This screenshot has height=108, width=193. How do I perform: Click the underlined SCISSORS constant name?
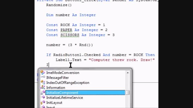pos(70,35)
